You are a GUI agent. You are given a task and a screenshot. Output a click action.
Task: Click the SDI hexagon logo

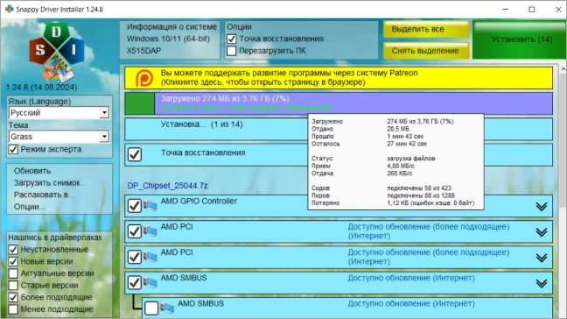tap(56, 51)
